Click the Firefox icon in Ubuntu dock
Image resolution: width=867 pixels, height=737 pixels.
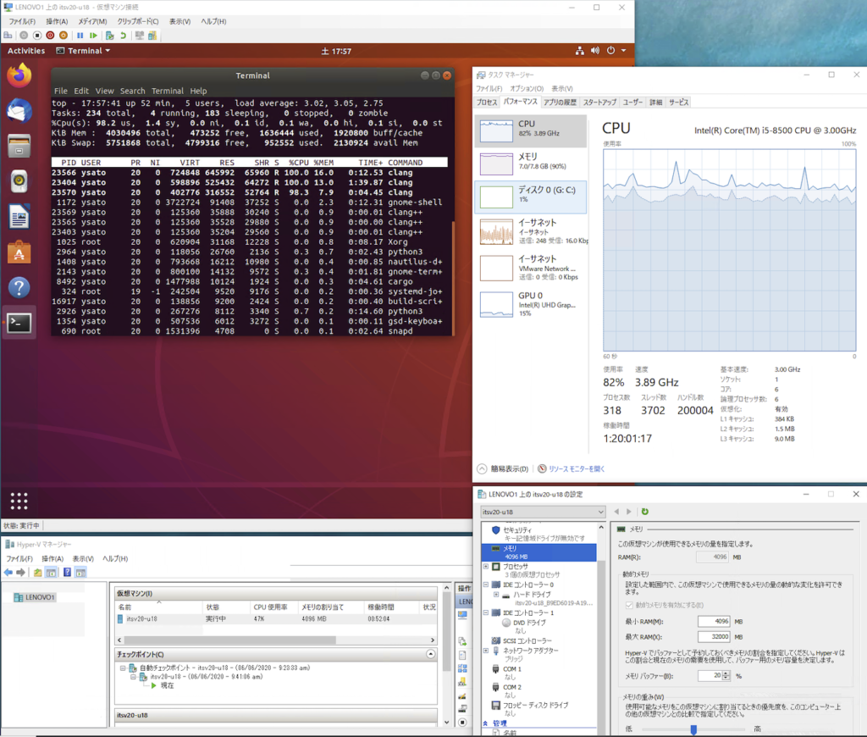point(19,75)
